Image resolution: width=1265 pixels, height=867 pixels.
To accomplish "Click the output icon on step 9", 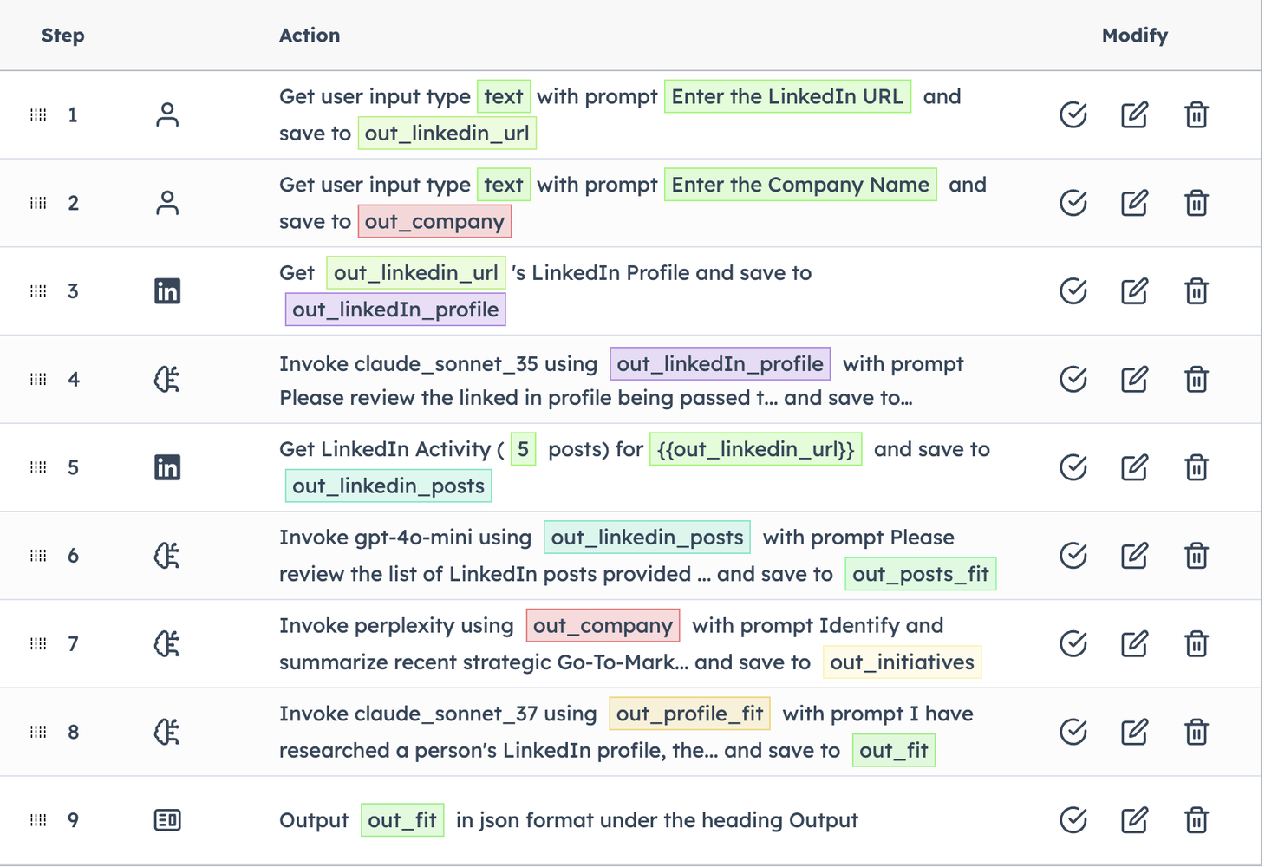I will (x=167, y=820).
